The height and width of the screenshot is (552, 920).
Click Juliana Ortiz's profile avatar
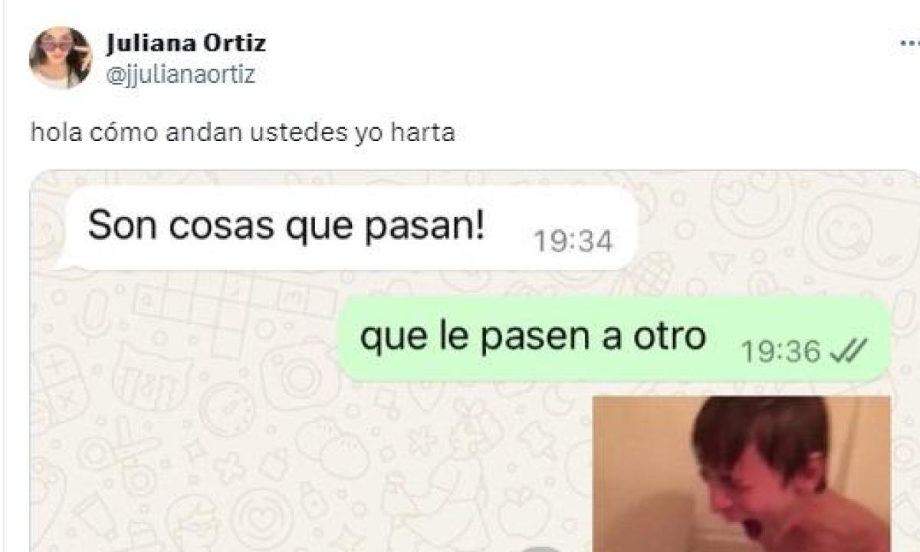(x=60, y=58)
